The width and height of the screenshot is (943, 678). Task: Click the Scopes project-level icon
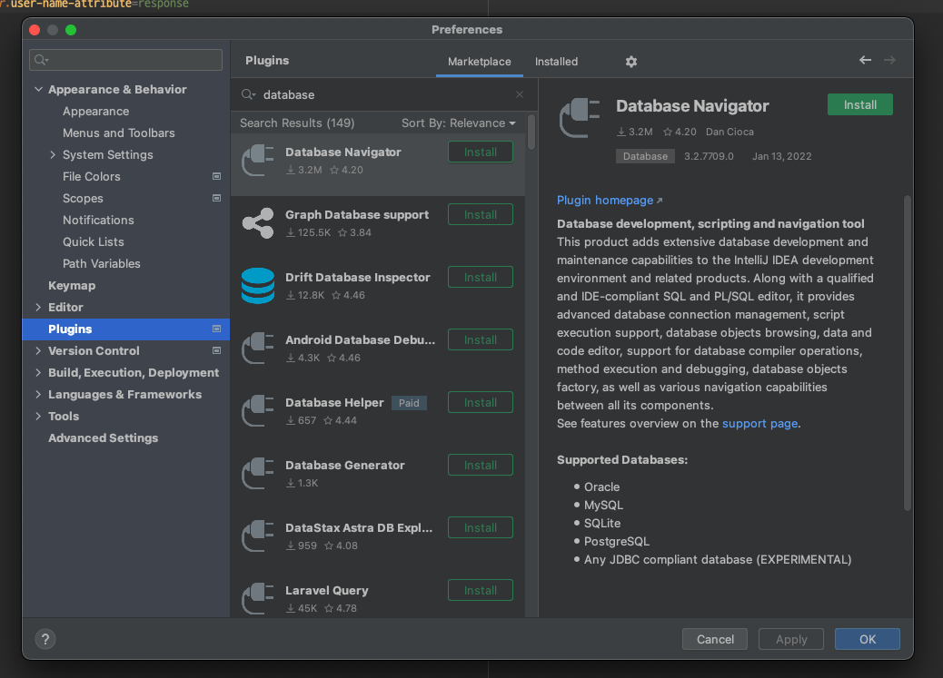pyautogui.click(x=216, y=198)
